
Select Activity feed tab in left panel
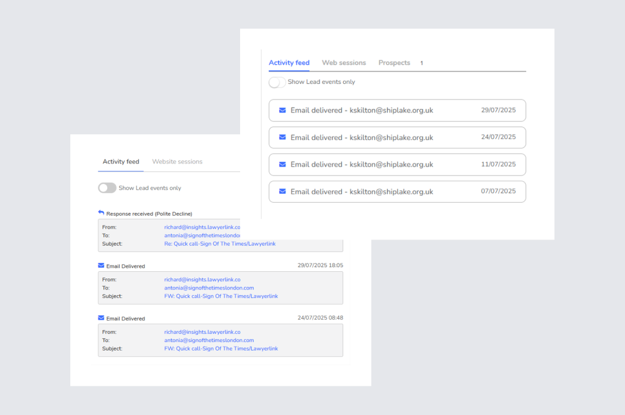(121, 162)
